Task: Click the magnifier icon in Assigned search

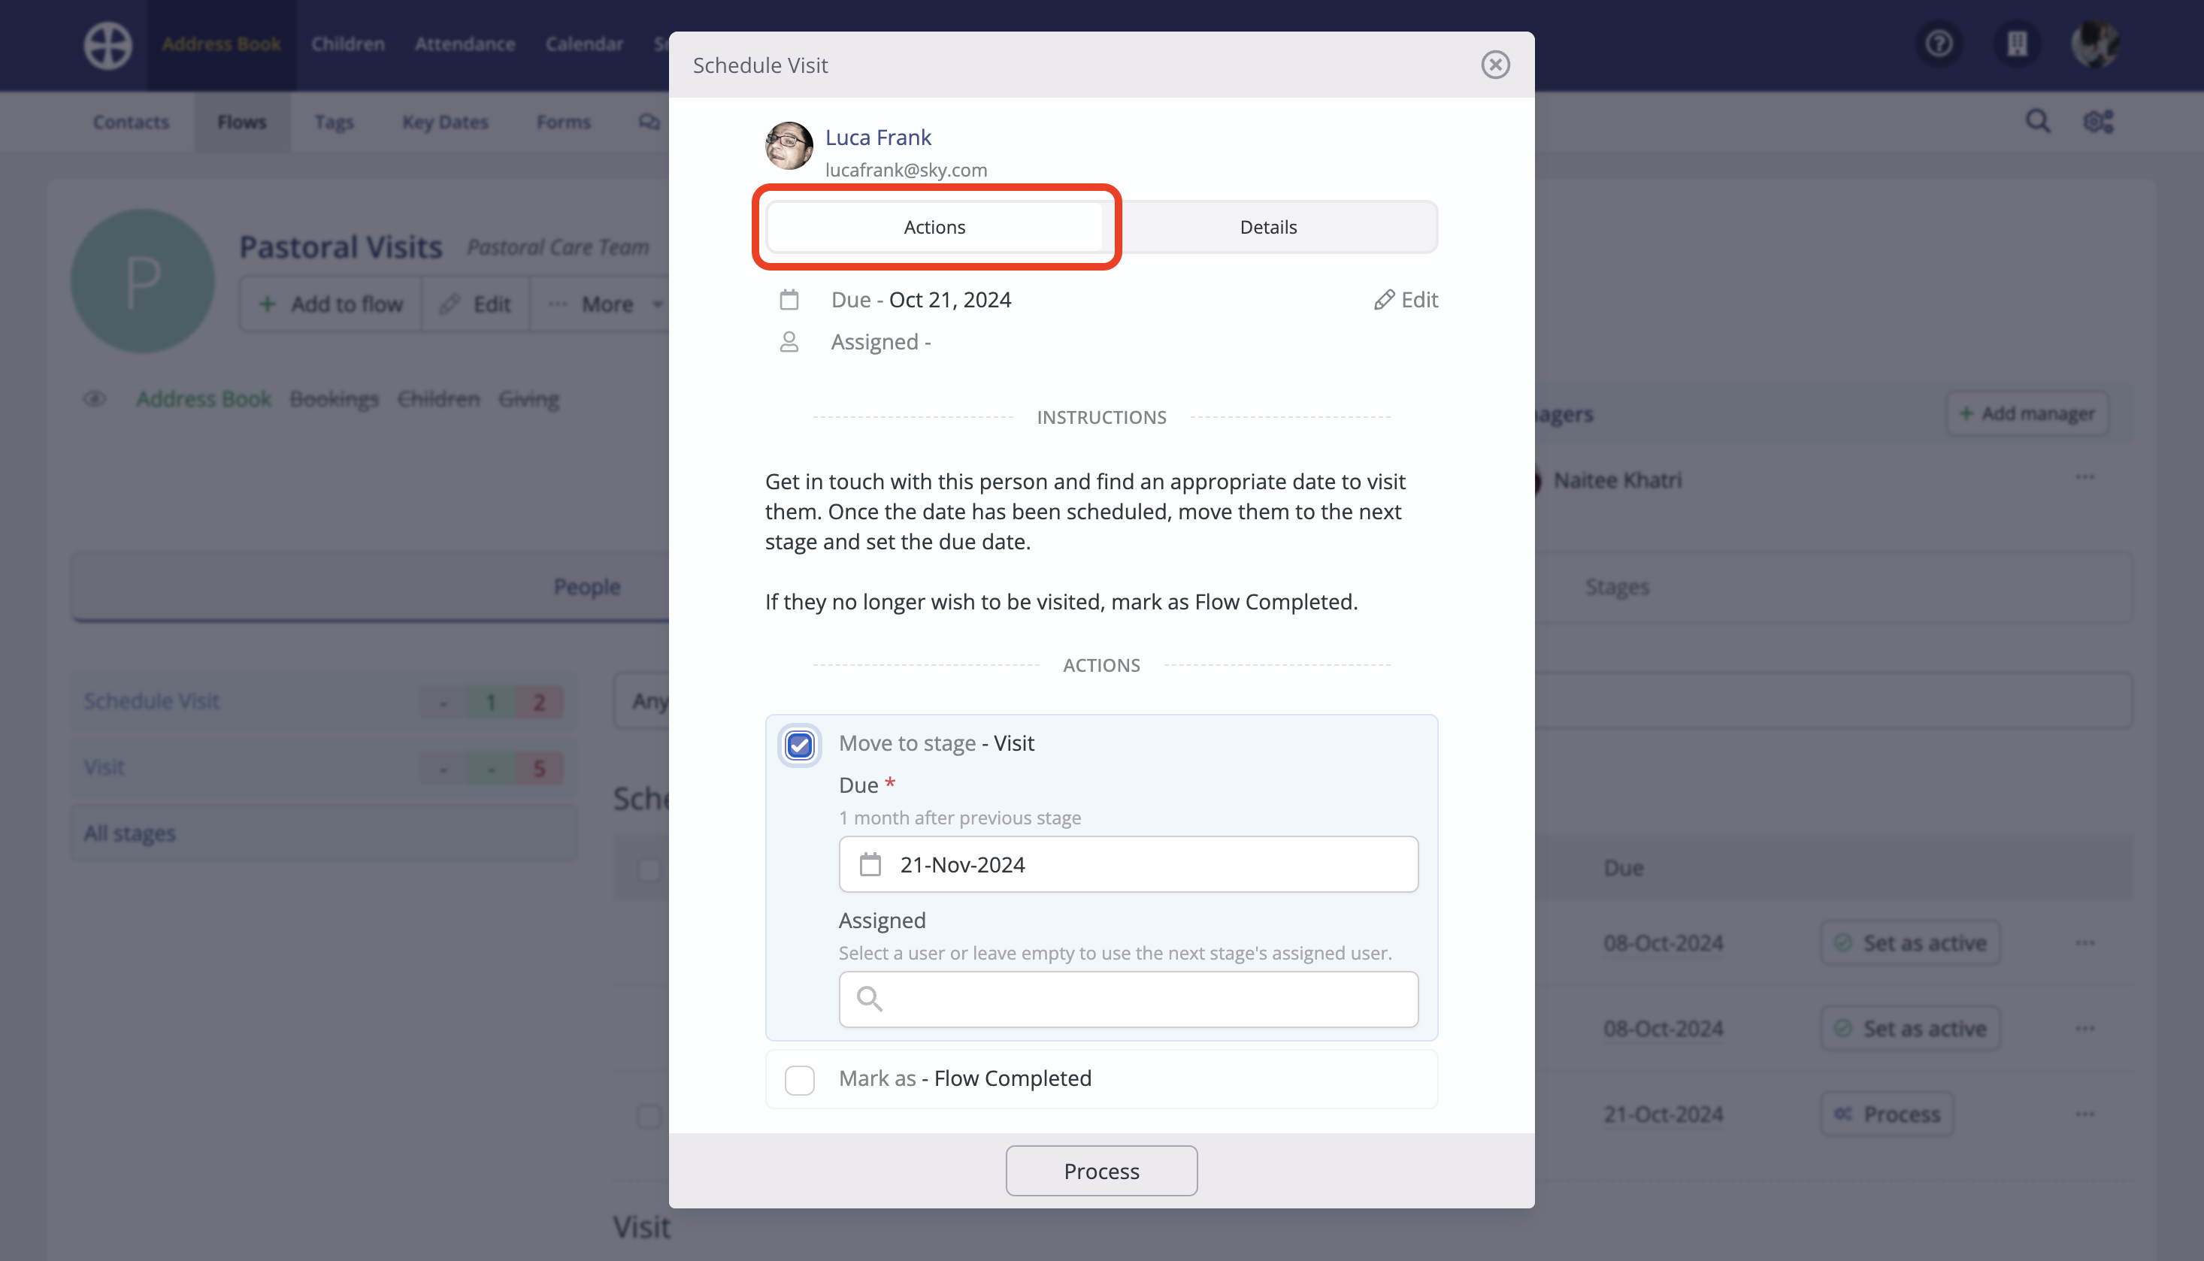Action: [x=869, y=999]
